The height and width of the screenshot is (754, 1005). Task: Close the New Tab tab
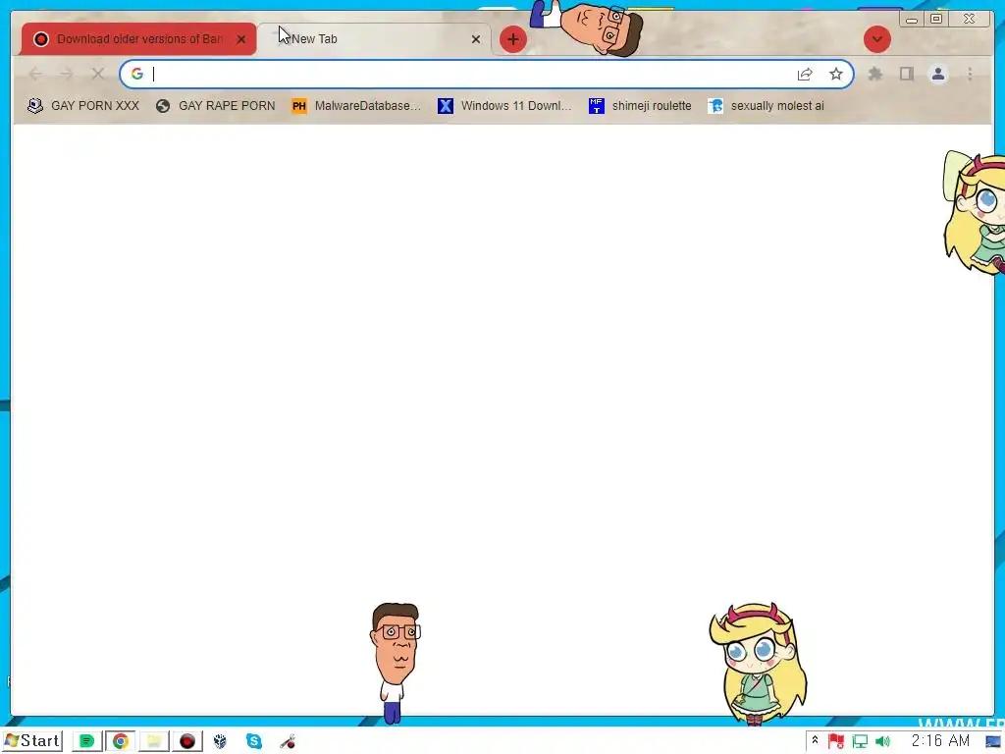click(476, 39)
